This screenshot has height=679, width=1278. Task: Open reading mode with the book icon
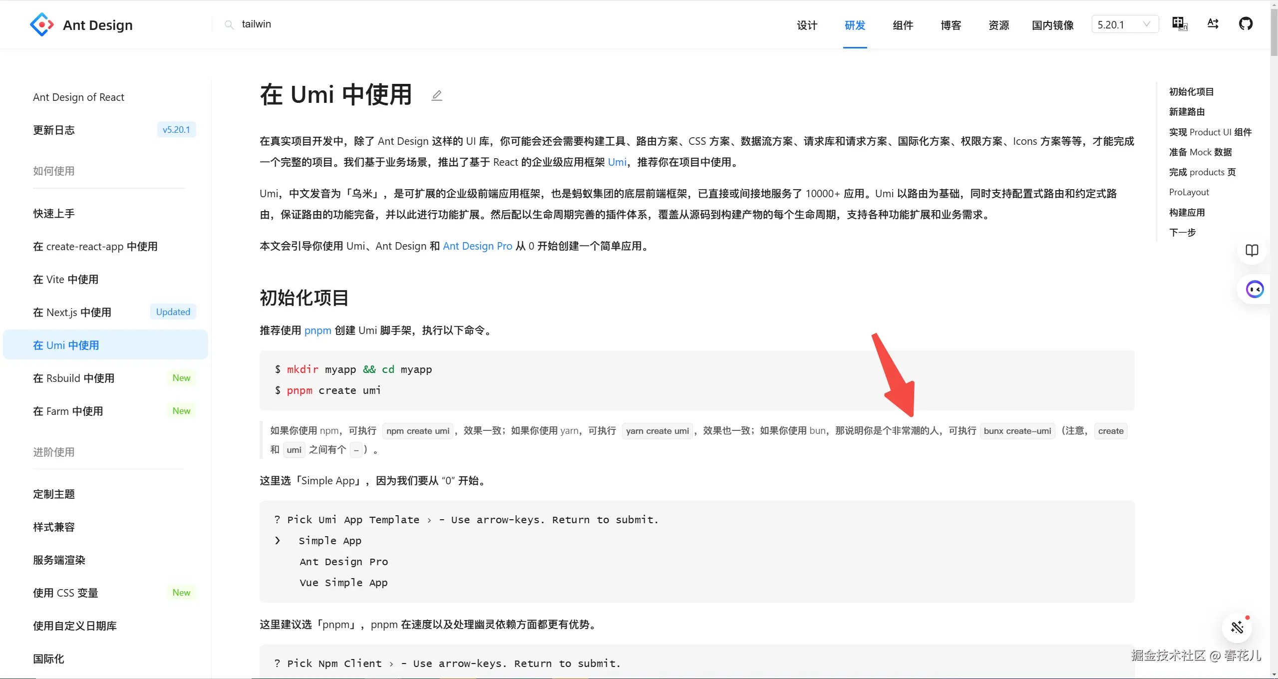click(x=1253, y=250)
